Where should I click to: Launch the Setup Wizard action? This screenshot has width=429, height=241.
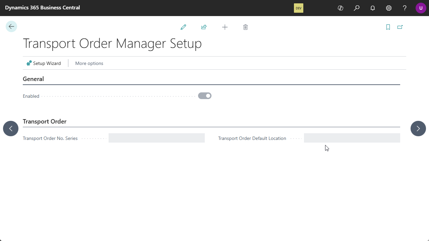[x=44, y=63]
